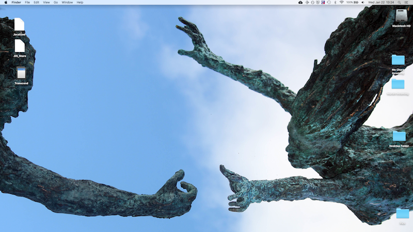Select the folder in bottom-right corner
Screen dimensions: 413x232
pyautogui.click(x=402, y=213)
